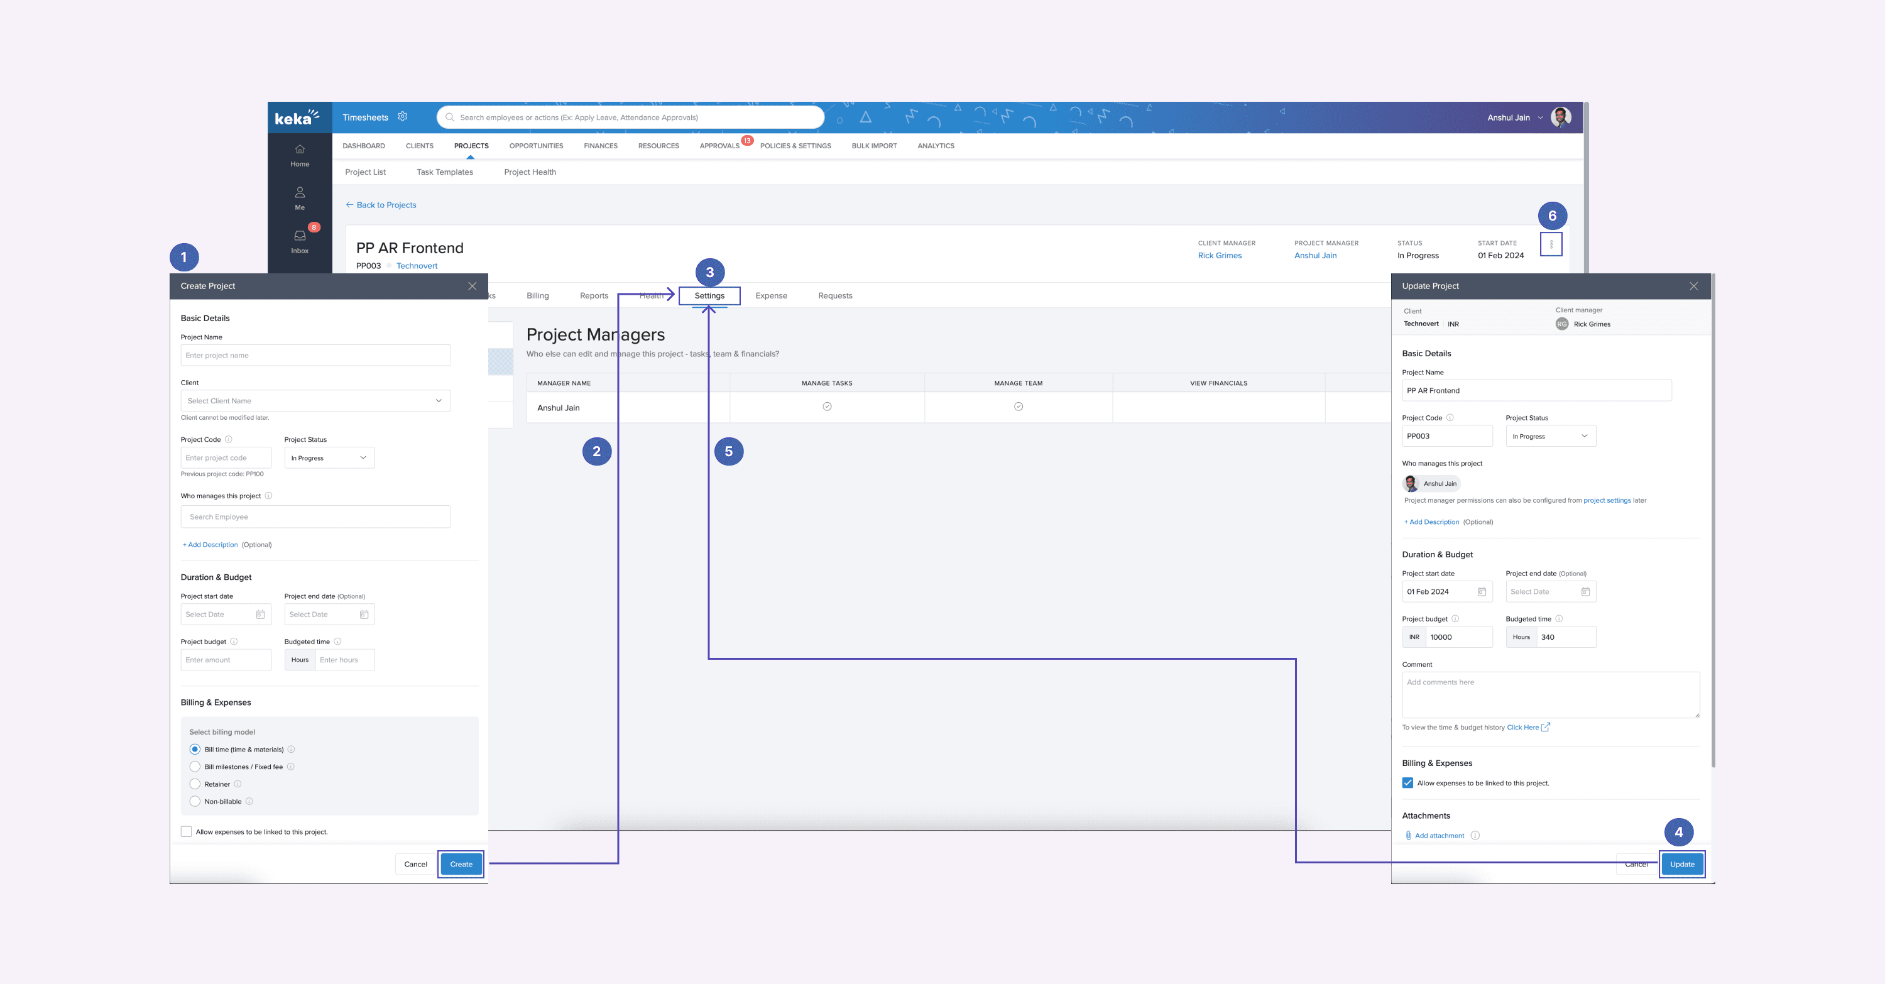Select Non-billable billing model radio
The width and height of the screenshot is (1885, 984).
point(195,802)
